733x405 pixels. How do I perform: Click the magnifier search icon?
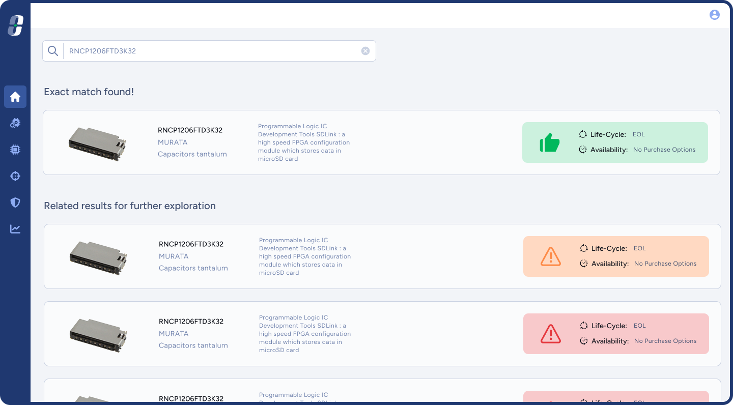point(52,51)
